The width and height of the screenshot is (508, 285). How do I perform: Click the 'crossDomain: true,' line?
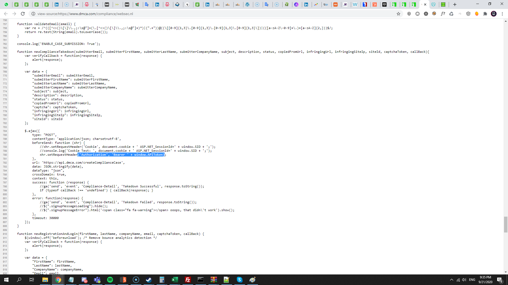coord(49,174)
